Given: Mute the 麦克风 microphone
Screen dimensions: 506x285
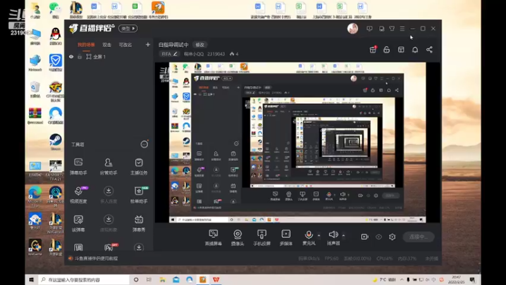Looking at the screenshot, I should pyautogui.click(x=309, y=237).
